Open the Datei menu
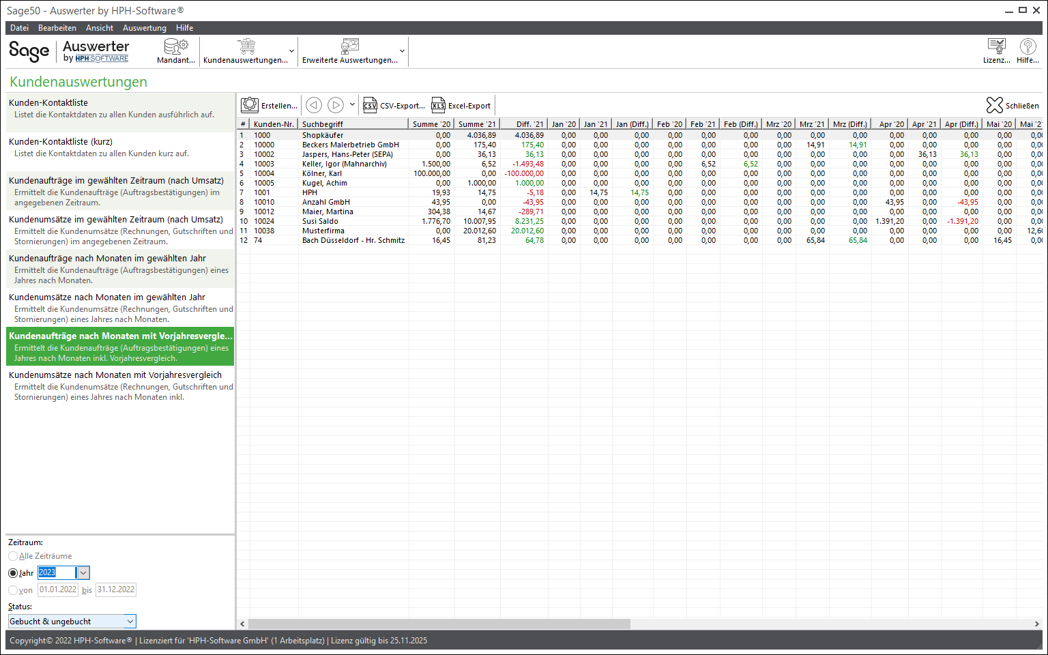The image size is (1048, 655). click(19, 28)
